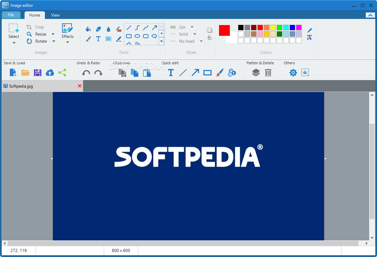Screen dimensions: 377x257
Task: Flatten layers with stack icon
Action: click(256, 72)
